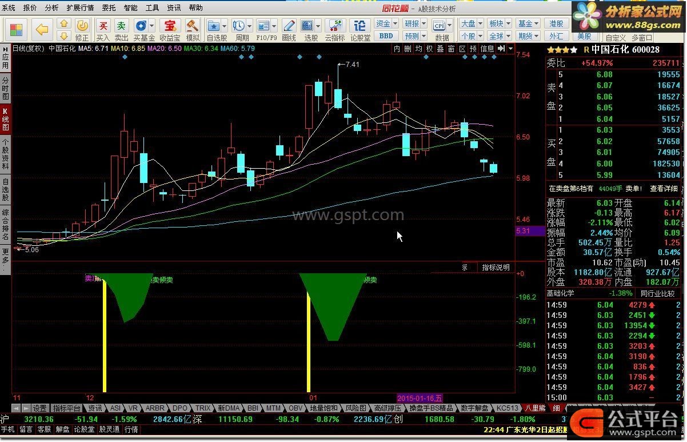Open 设置 on the indicator tab bar
Viewport: 687px width, 442px height.
(39, 408)
